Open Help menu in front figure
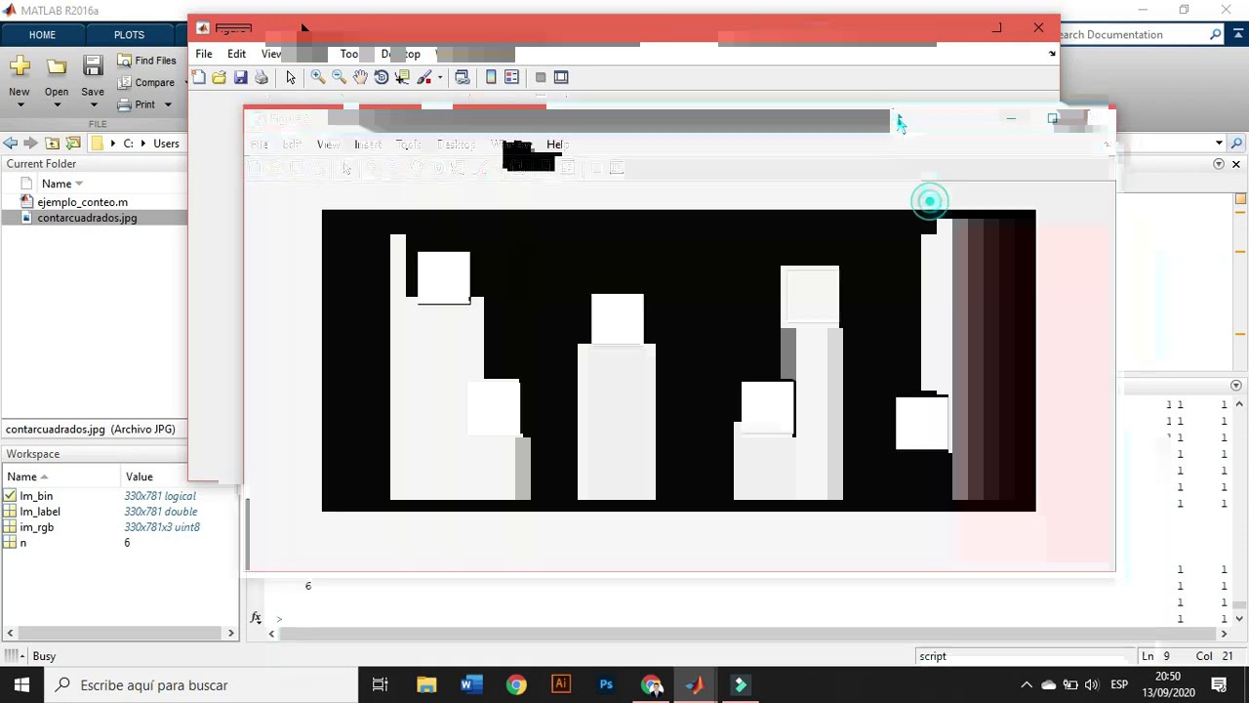The image size is (1249, 703). (x=556, y=145)
